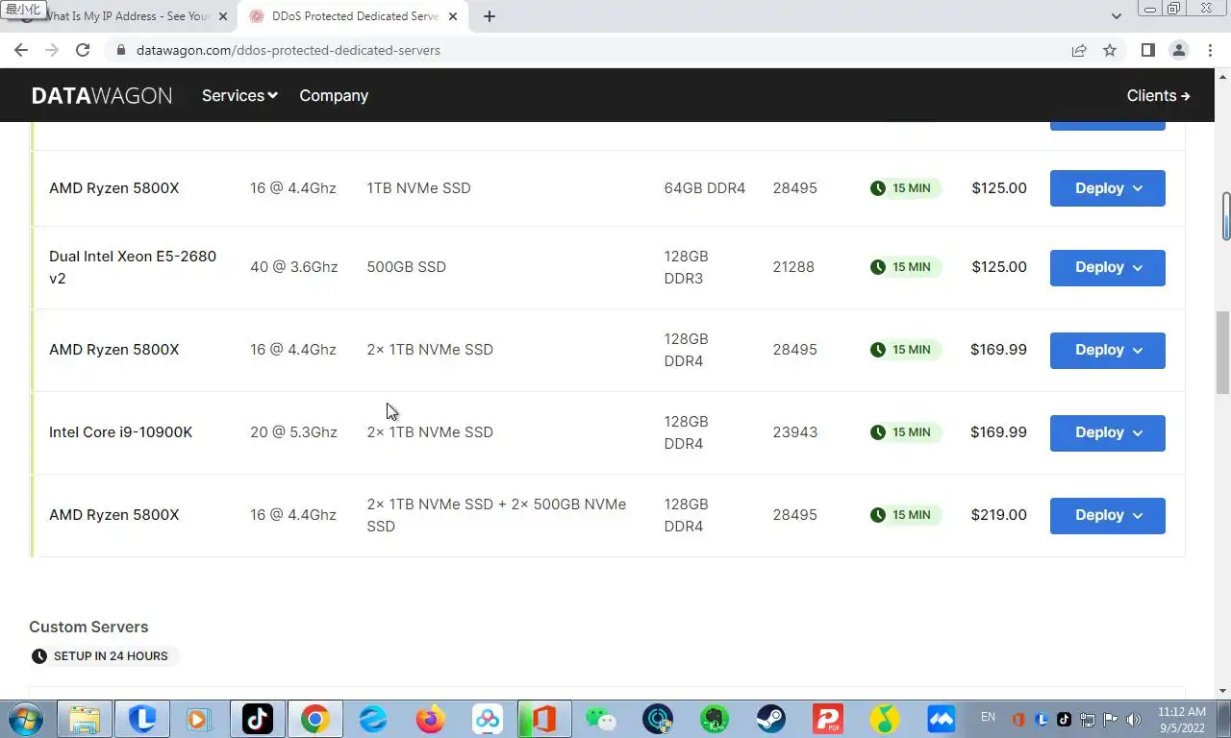Click the scrollbar down arrow

[1222, 690]
